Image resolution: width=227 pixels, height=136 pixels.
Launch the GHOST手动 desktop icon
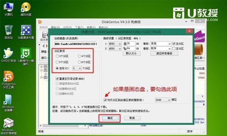[9, 55]
